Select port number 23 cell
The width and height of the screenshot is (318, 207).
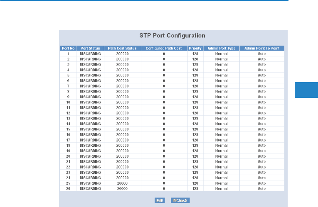[x=68, y=173]
